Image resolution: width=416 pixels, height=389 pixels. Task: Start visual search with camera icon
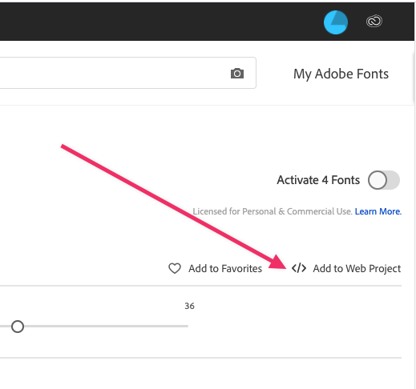click(x=237, y=74)
